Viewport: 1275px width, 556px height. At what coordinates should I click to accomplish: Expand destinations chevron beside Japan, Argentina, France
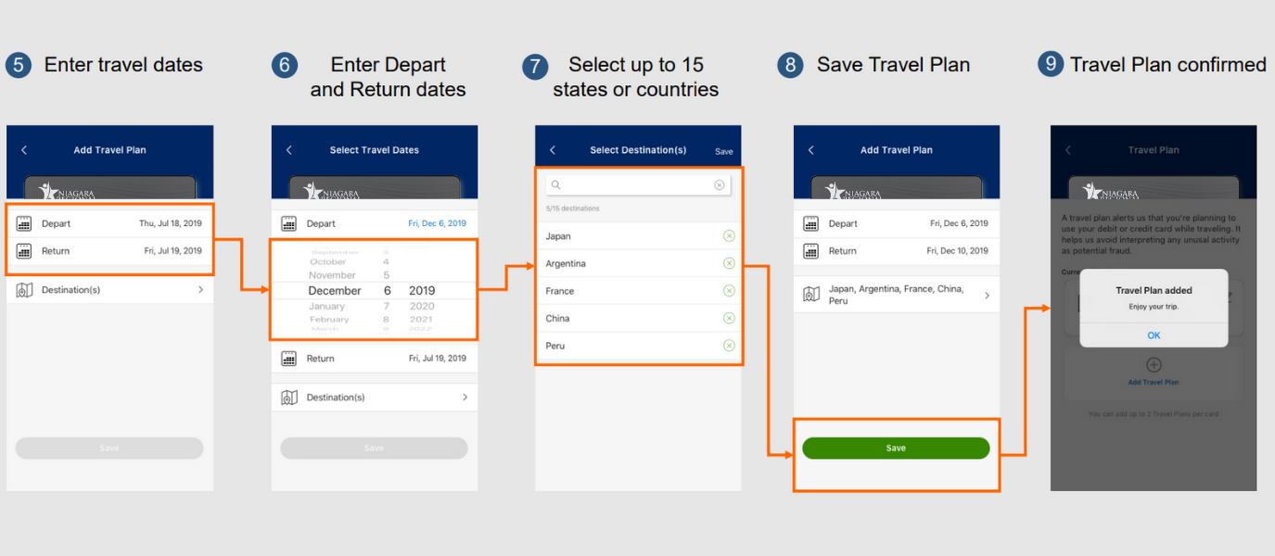tap(987, 296)
